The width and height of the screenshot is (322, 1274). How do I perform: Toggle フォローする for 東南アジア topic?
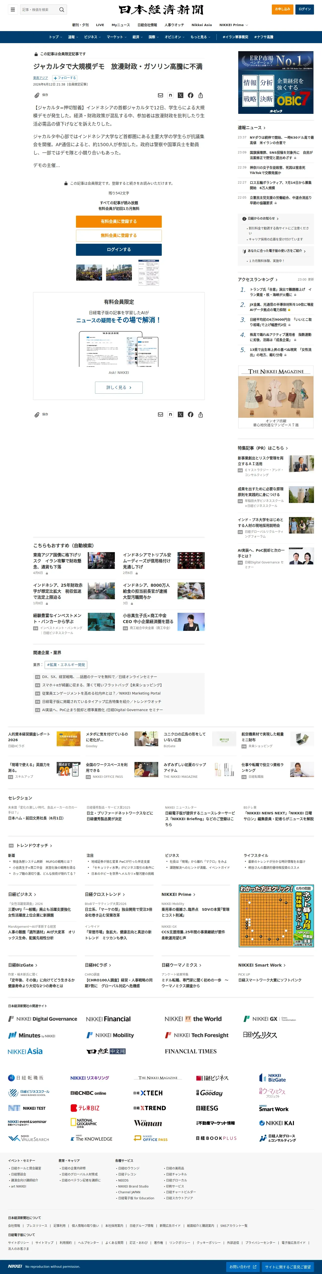point(64,78)
